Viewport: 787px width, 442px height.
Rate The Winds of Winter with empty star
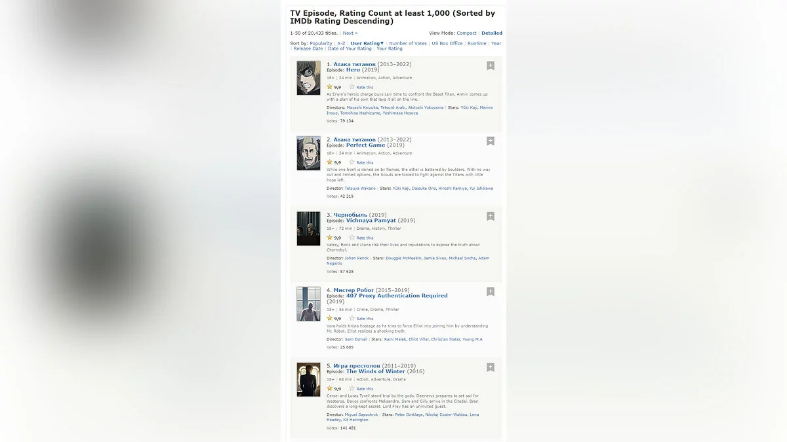click(352, 388)
